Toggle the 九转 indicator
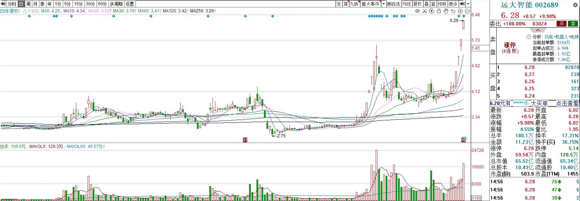 [354, 4]
